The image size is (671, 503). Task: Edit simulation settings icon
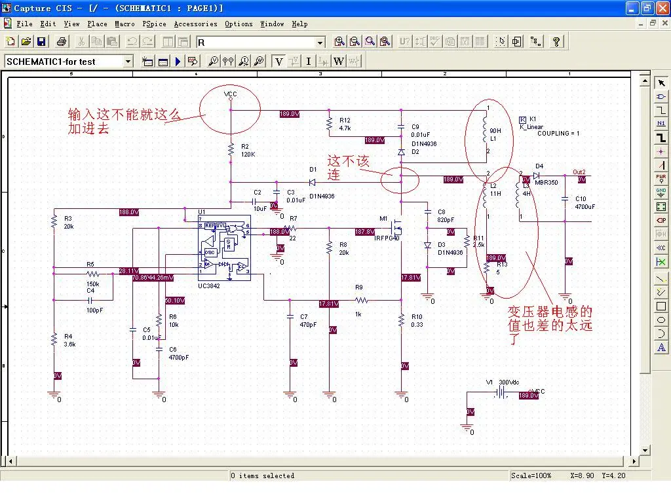[x=163, y=62]
